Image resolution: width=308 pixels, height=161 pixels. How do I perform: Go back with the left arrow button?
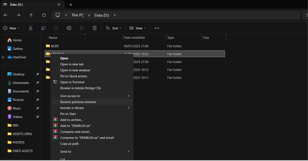coord(6,15)
